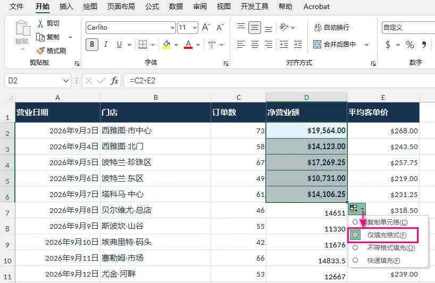Open the font name Carlito dropdown
Screen dimensions: 435x283
click(172, 28)
